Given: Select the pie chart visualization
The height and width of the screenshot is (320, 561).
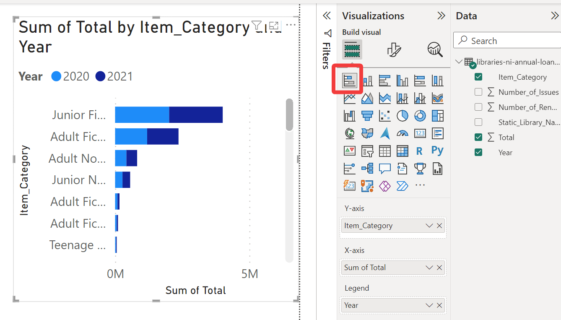Looking at the screenshot, I should click(x=403, y=115).
